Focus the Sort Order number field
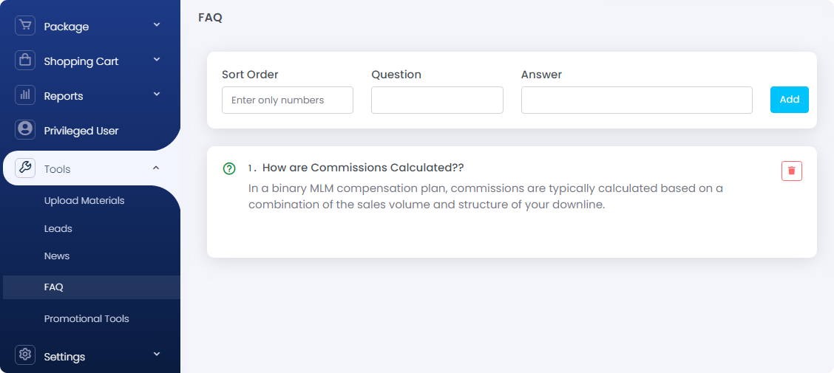Screen dimensions: 834x373 pyautogui.click(x=287, y=100)
